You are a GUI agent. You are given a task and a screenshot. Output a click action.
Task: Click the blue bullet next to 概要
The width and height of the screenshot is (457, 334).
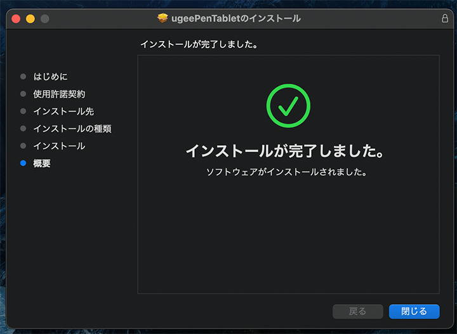23,164
